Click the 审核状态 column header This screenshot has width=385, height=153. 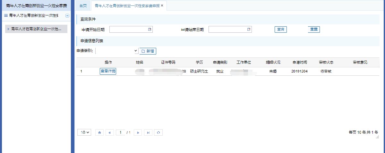[x=326, y=62]
